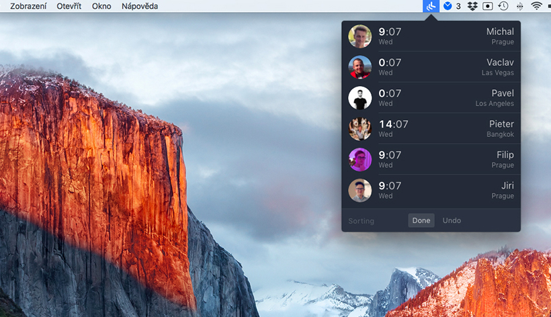
Task: Click Vaclav's profile avatar
Action: coord(360,67)
